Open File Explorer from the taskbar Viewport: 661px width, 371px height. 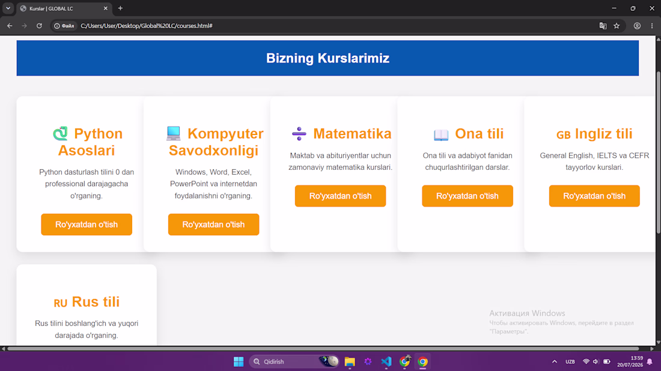click(x=350, y=361)
